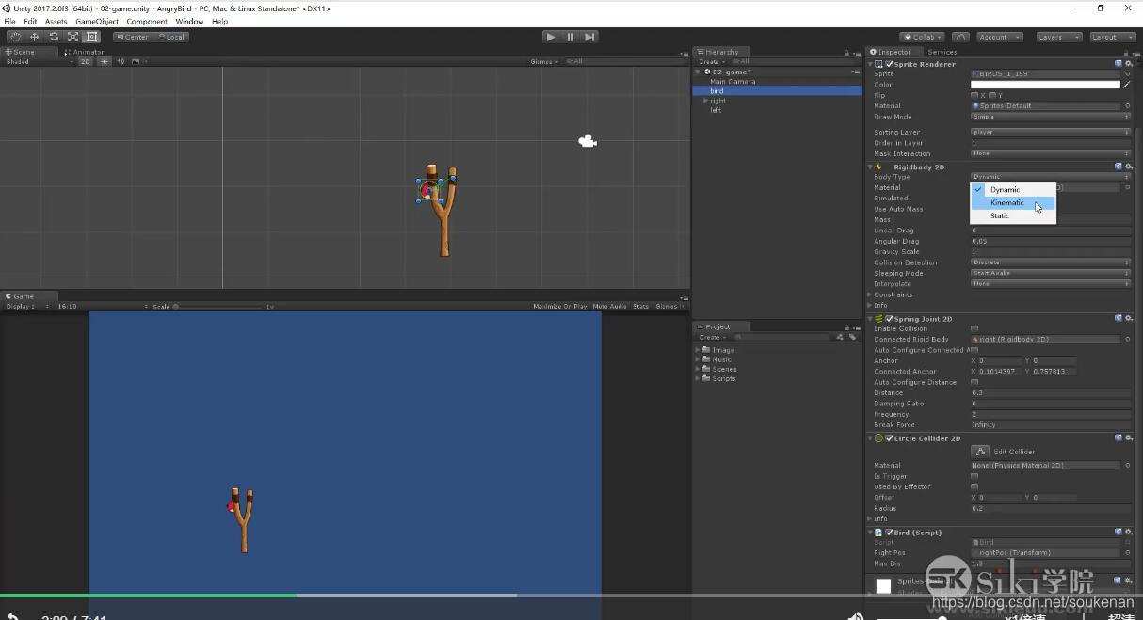Toggle Spring Joint 2D enabled checkbox
The height and width of the screenshot is (620, 1143).
889,318
